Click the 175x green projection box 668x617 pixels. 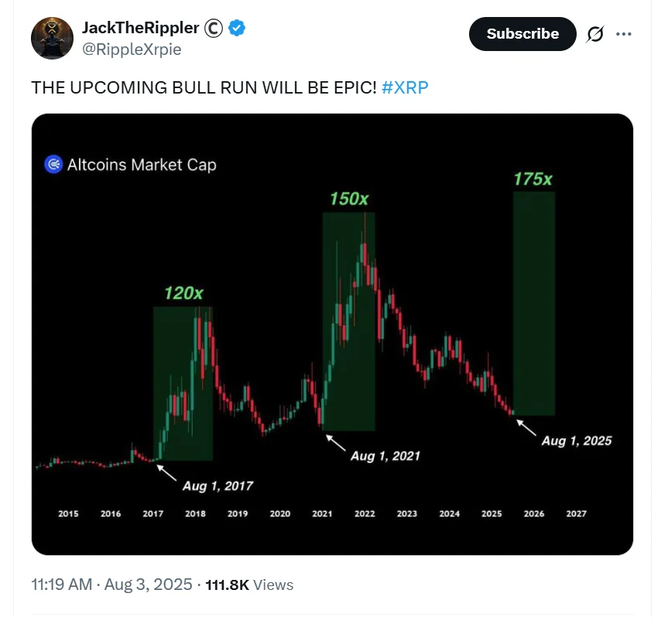click(534, 302)
